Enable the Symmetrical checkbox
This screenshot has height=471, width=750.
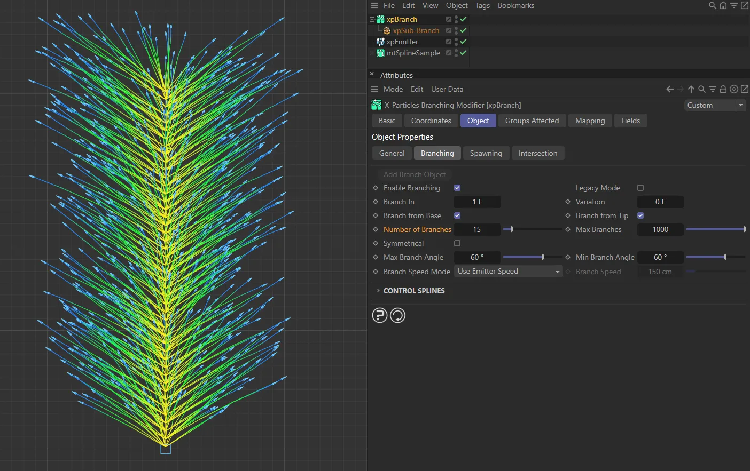pos(457,243)
